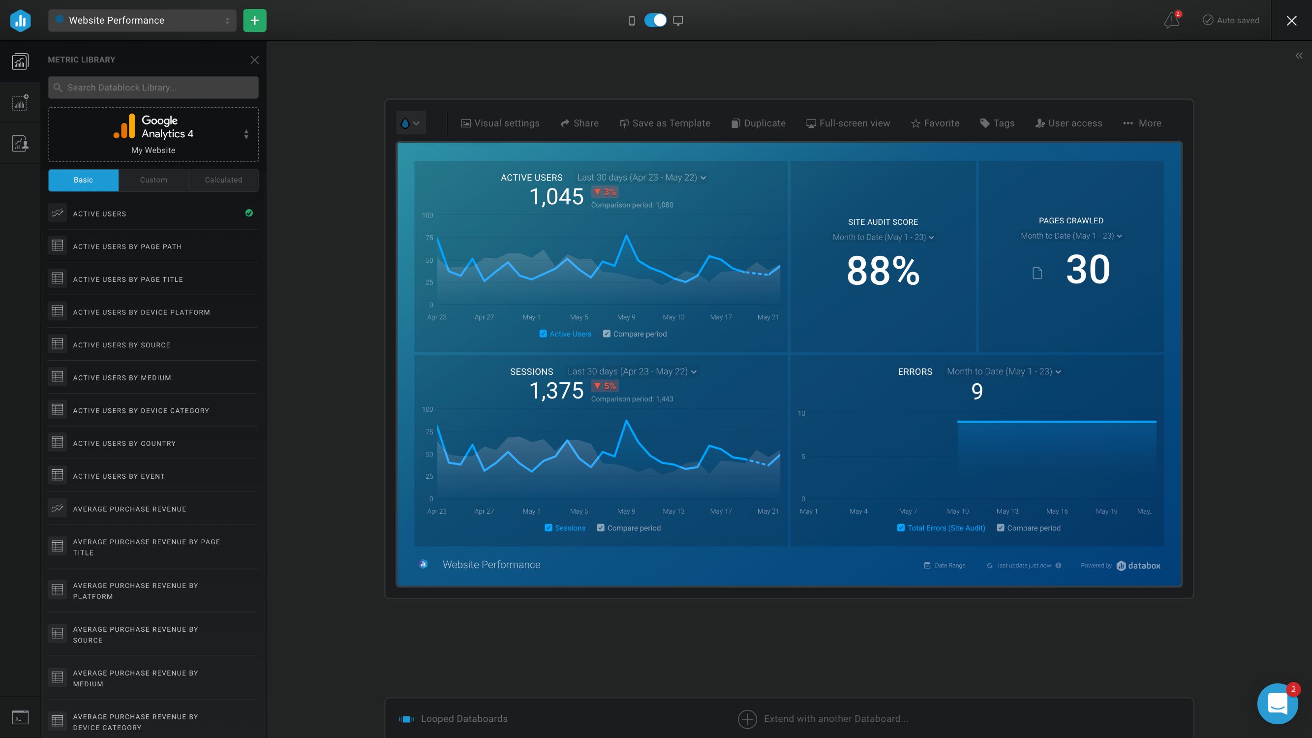Open the notifications bell
This screenshot has width=1312, height=738.
[1171, 20]
